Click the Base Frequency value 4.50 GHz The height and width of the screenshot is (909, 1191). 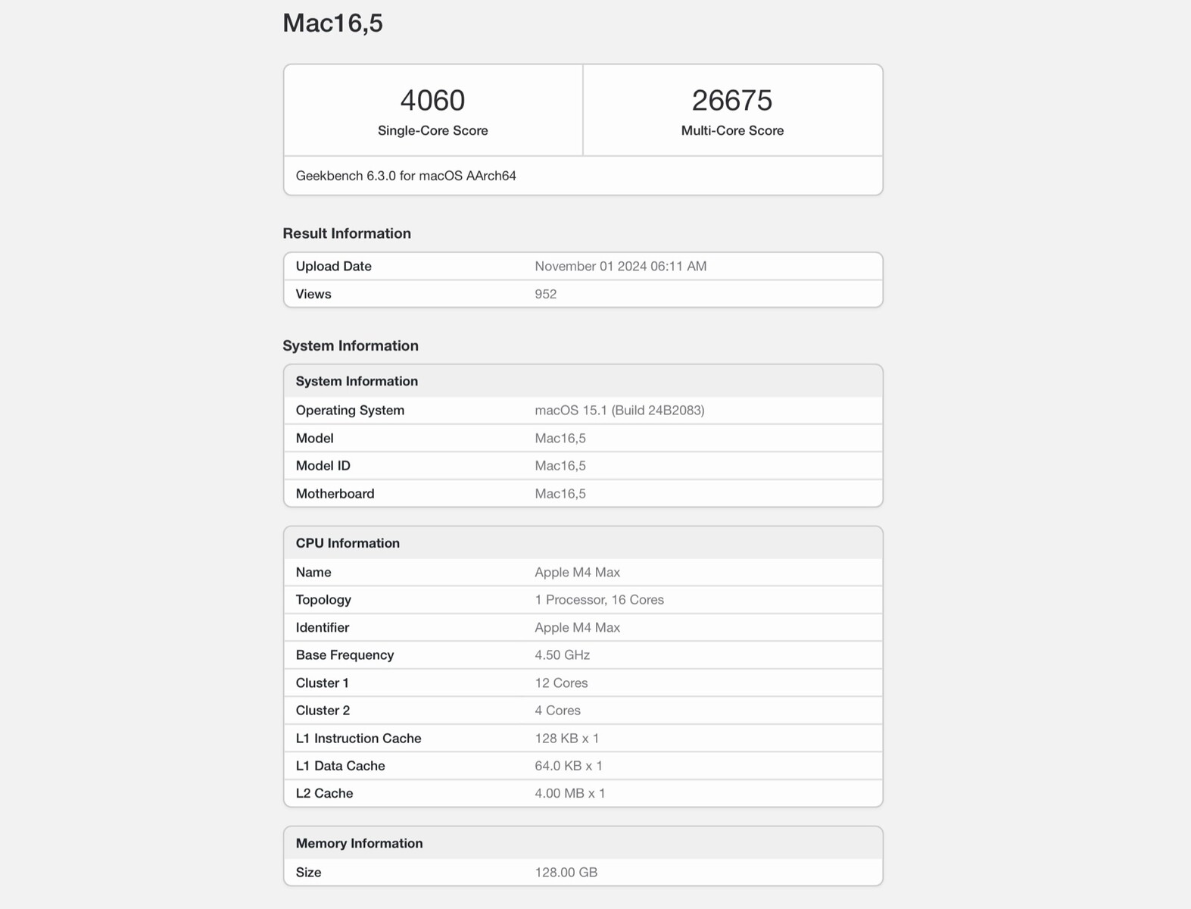562,655
